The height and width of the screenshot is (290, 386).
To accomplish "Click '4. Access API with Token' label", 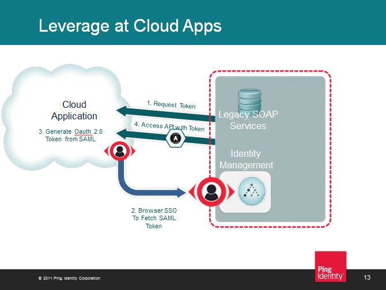I will coord(169,126).
